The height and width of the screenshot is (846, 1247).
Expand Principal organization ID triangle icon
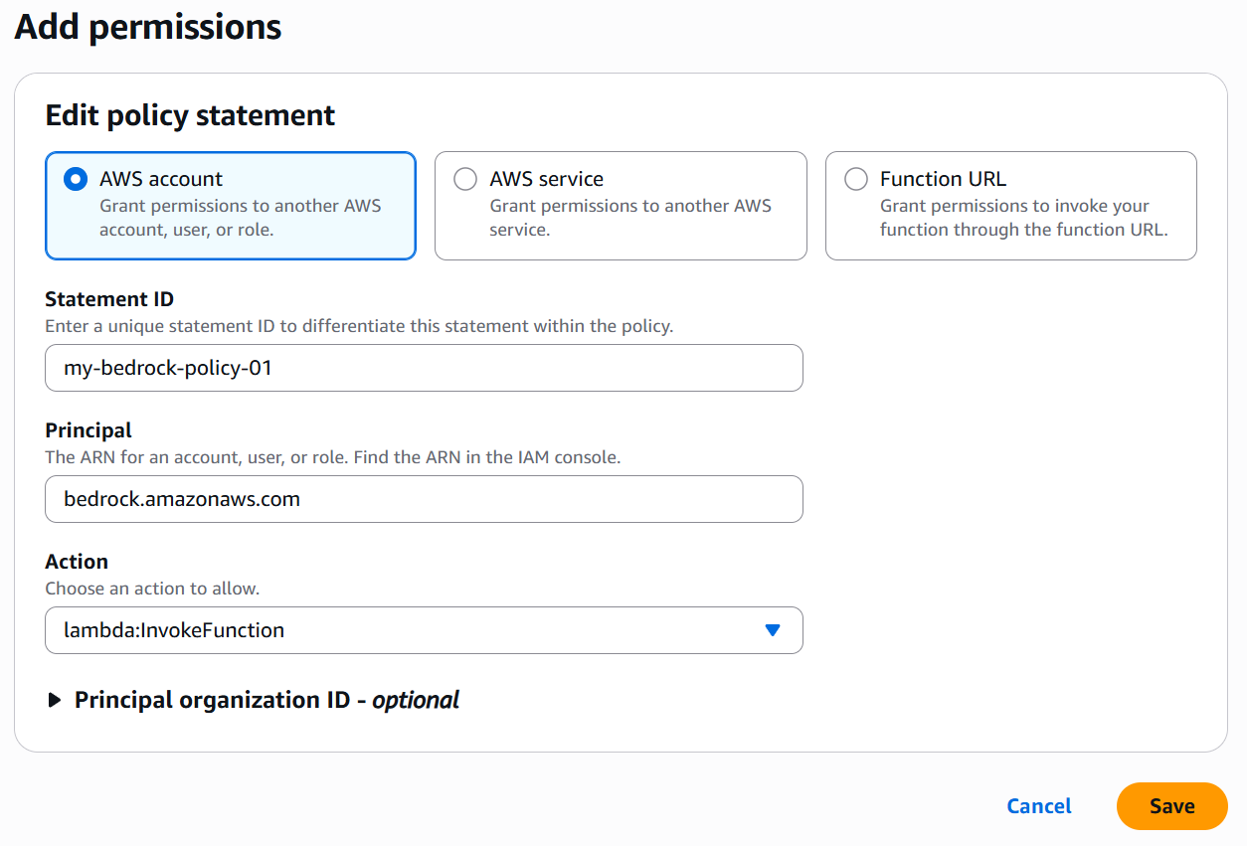pyautogui.click(x=55, y=701)
